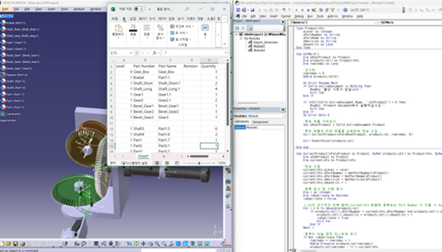Select Module2 in the project tree
The height and width of the screenshot is (252, 442).
pyautogui.click(x=259, y=50)
